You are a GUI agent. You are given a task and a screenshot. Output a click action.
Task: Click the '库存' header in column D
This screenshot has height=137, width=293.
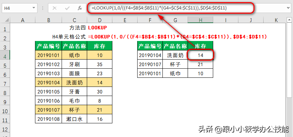point(100,46)
